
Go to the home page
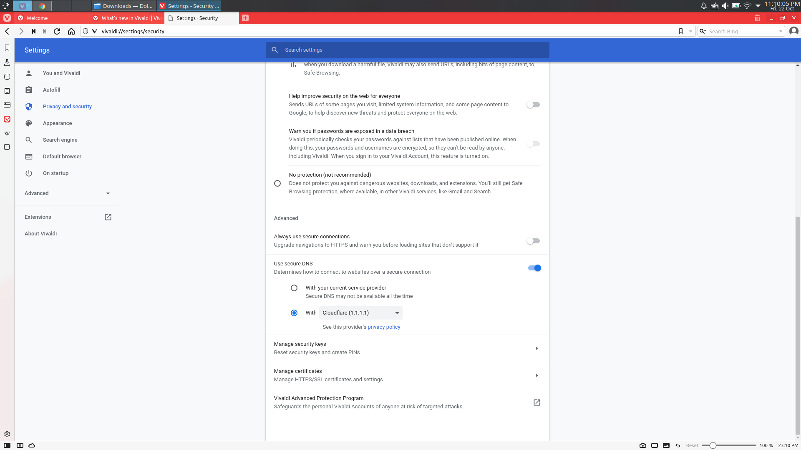[71, 31]
